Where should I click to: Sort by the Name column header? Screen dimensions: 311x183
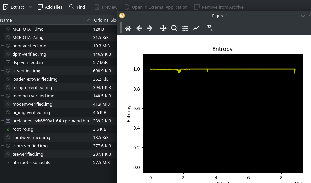click(x=45, y=20)
